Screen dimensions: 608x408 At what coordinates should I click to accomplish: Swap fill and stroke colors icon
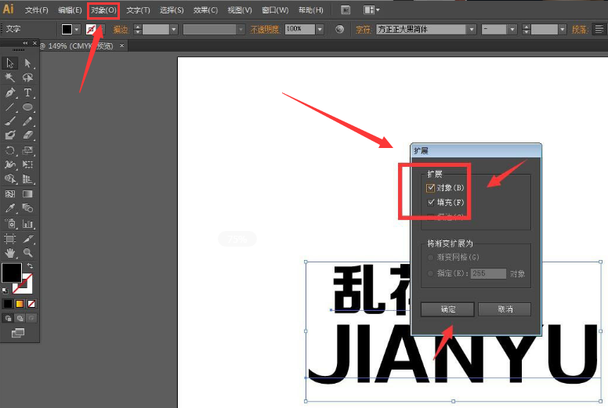30,266
